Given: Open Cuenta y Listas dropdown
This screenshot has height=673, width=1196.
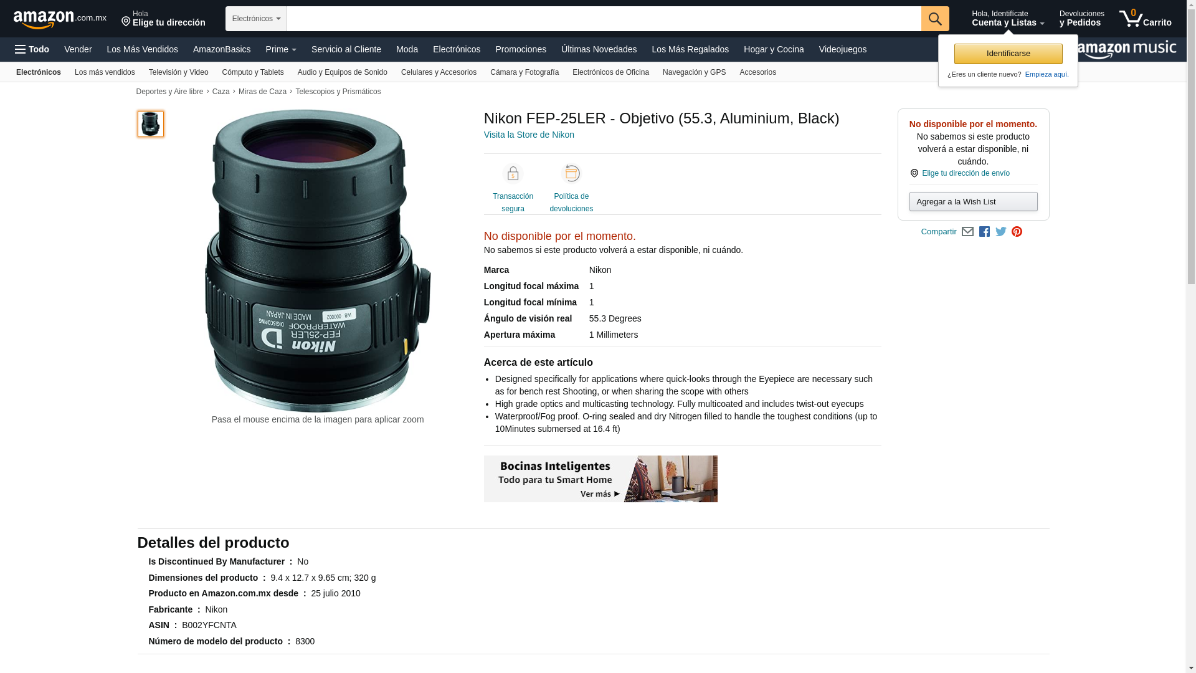Looking at the screenshot, I should tap(1007, 19).
